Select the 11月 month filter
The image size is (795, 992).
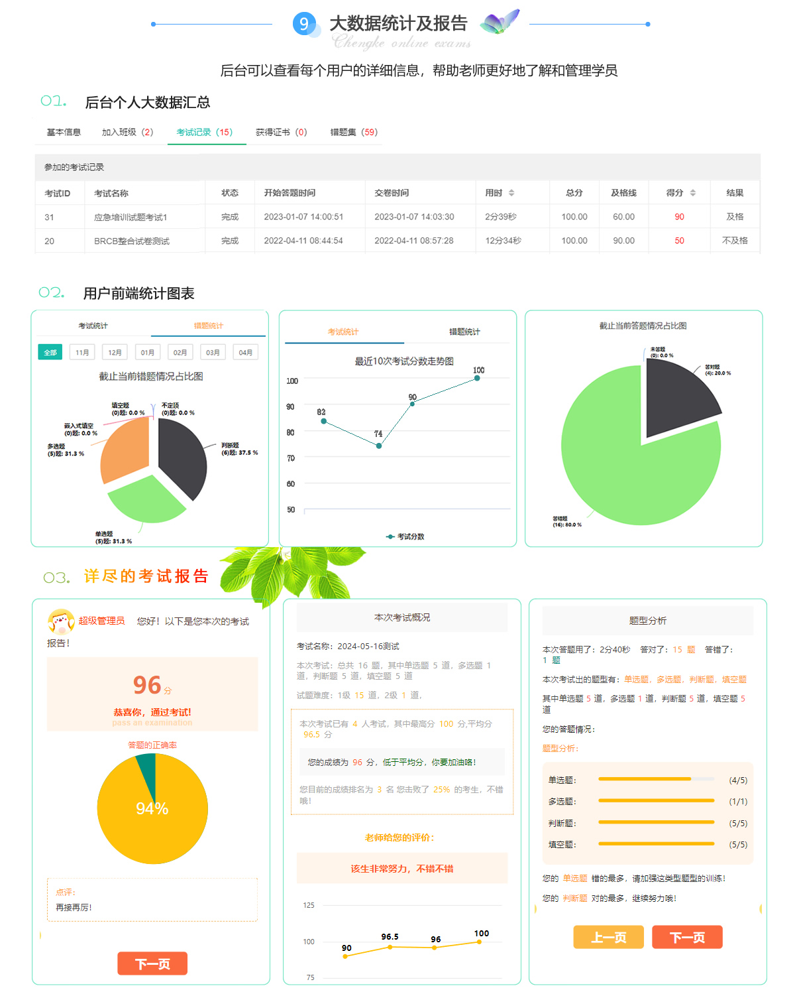pyautogui.click(x=83, y=352)
